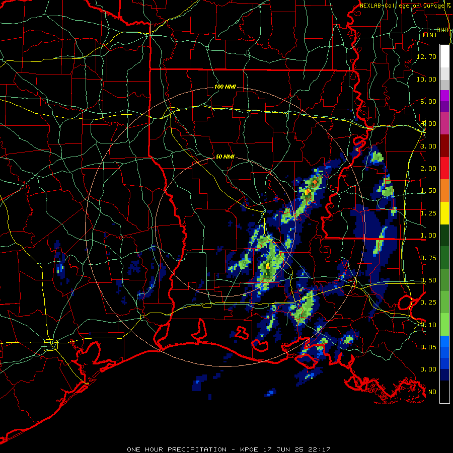Image resolution: width=453 pixels, height=453 pixels.
Task: Select the black ND swatch on the scale
Action: (x=444, y=392)
